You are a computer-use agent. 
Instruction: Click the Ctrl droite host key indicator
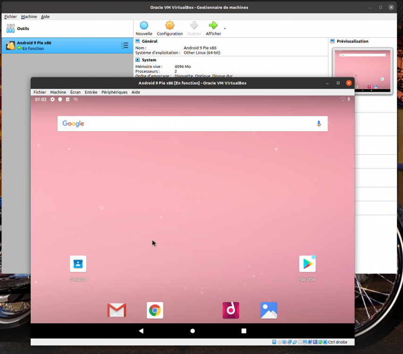[x=337, y=342]
